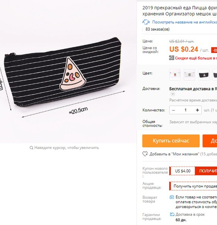Viewport: 217px width, 225px height.
Task: Select the second white striped color variant
Action: [189, 75]
